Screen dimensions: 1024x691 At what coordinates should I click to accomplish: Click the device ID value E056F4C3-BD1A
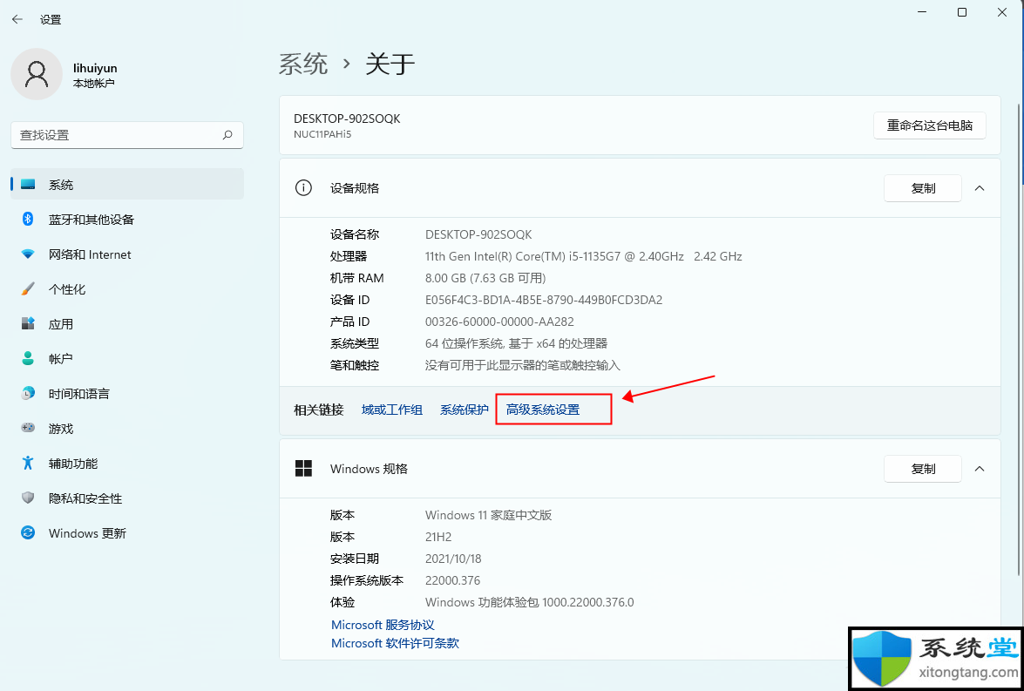click(543, 300)
